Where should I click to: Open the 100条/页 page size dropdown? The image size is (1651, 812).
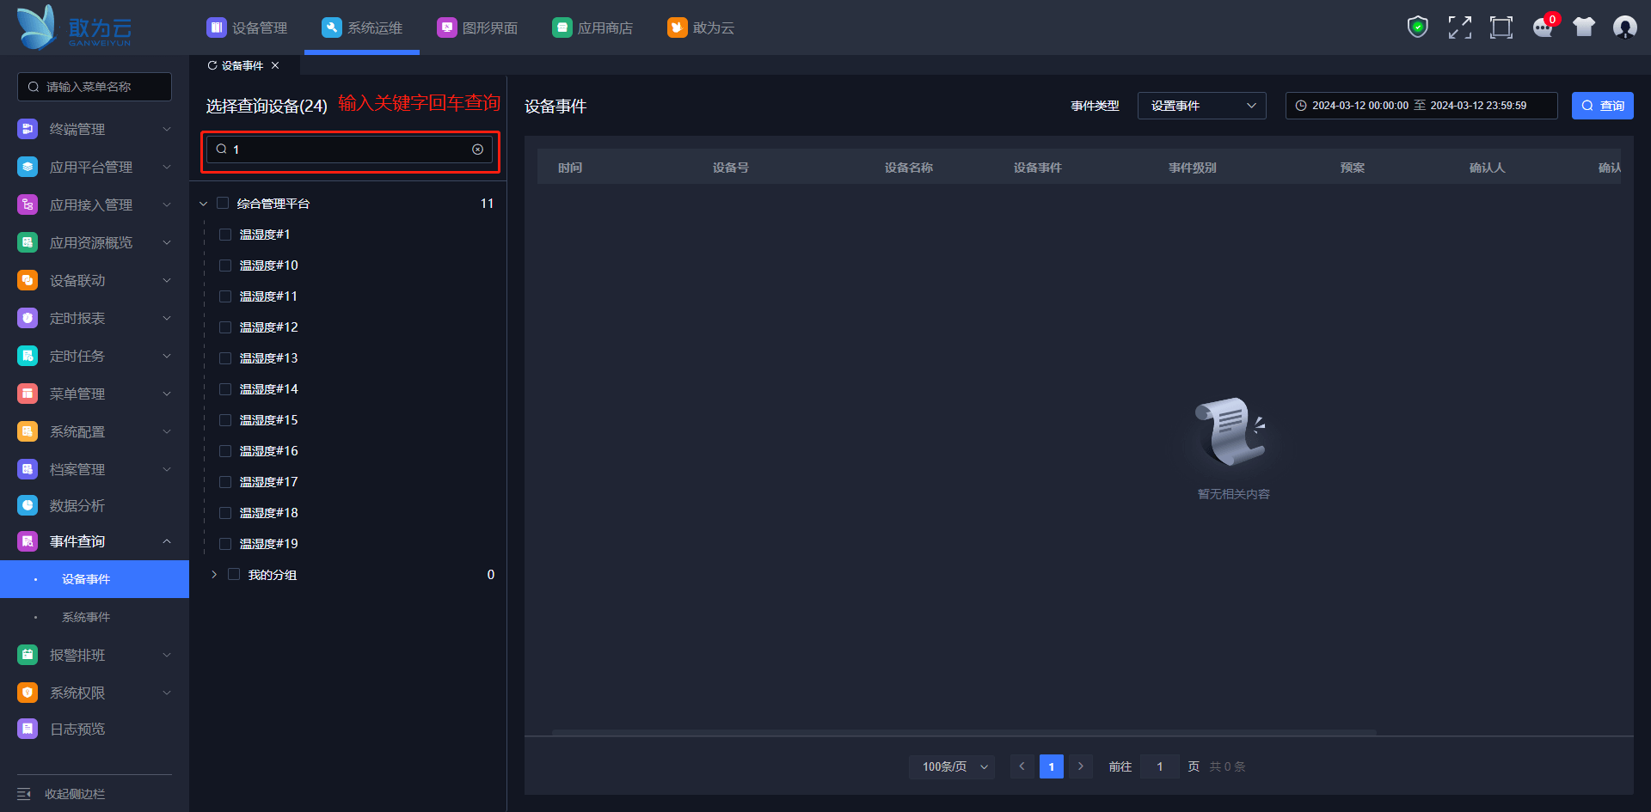pos(952,766)
